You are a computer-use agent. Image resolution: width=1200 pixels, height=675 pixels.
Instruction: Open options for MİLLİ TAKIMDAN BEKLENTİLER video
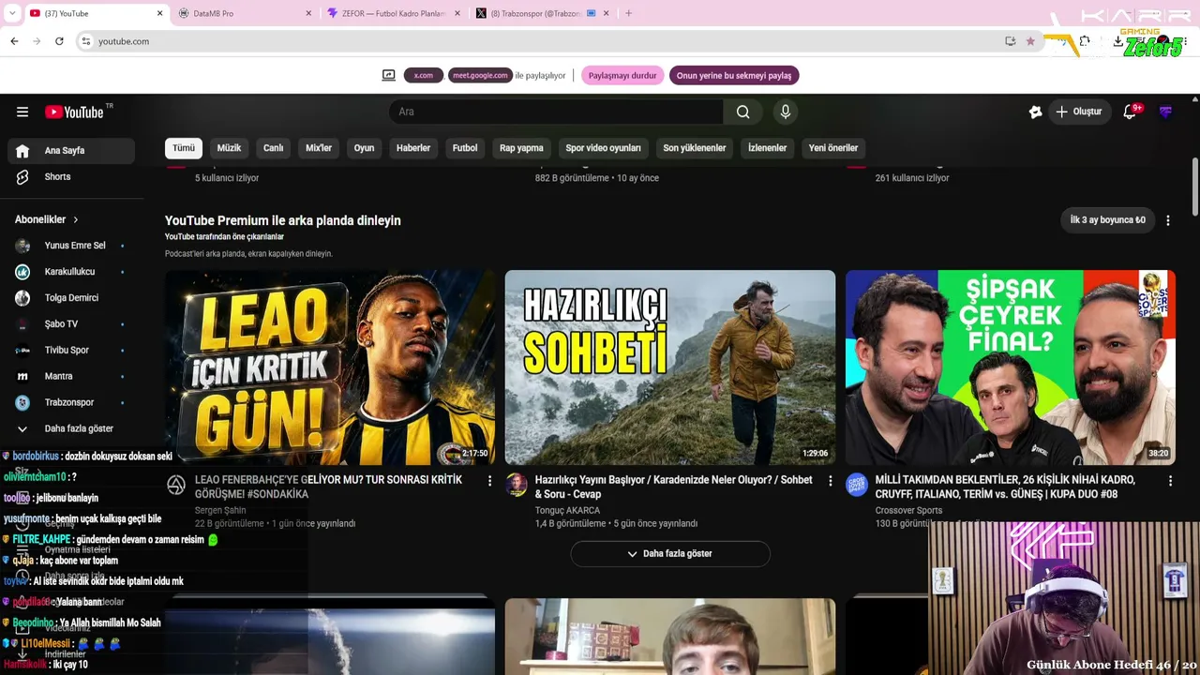[1170, 481]
